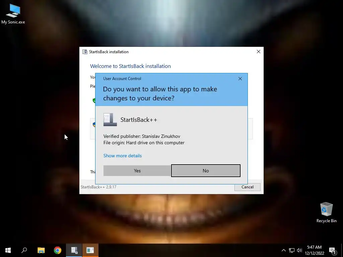Image resolution: width=343 pixels, height=257 pixels.
Task: Close the StartIsBack installation window
Action: (x=258, y=52)
